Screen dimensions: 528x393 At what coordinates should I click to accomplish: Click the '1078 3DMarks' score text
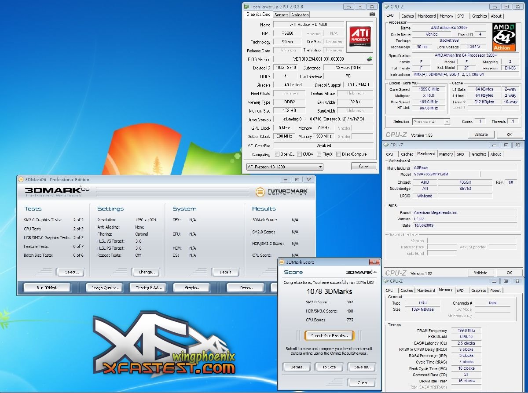click(x=329, y=291)
